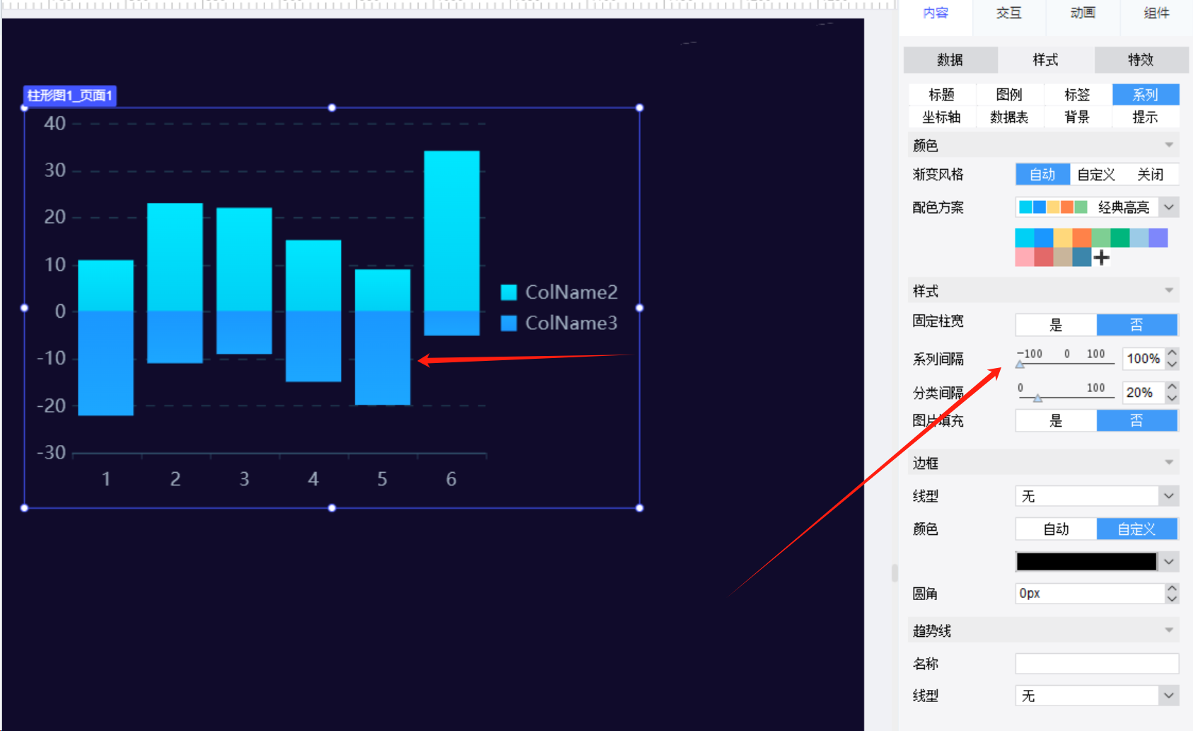The image size is (1193, 731).
Task: Increase 分类间隔 value with up arrow
Action: pos(1172,386)
